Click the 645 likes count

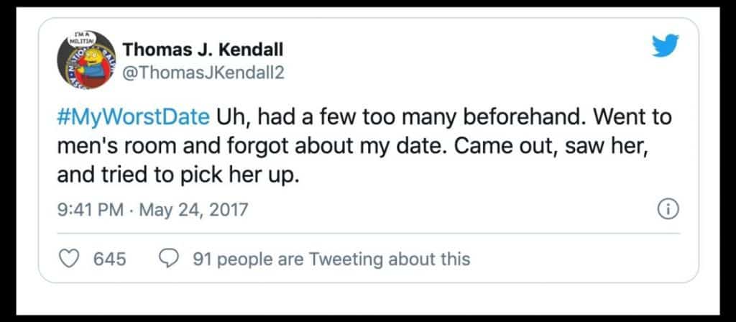coord(110,259)
